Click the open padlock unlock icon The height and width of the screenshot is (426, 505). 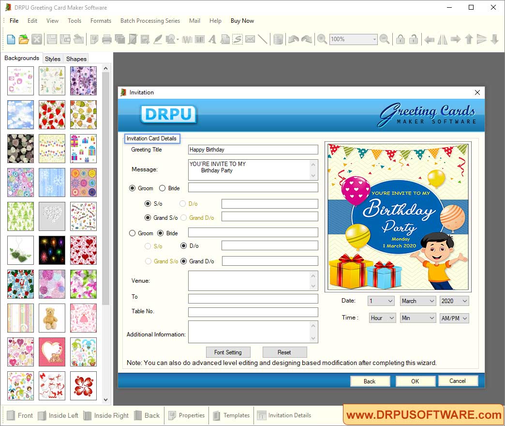[x=414, y=39]
